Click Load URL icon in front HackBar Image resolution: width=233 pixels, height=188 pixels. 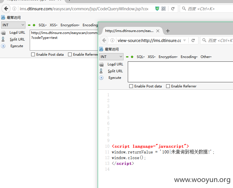[101, 65]
